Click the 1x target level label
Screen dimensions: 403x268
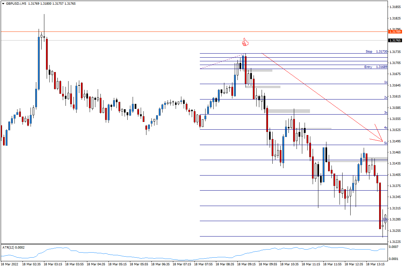point(386,82)
